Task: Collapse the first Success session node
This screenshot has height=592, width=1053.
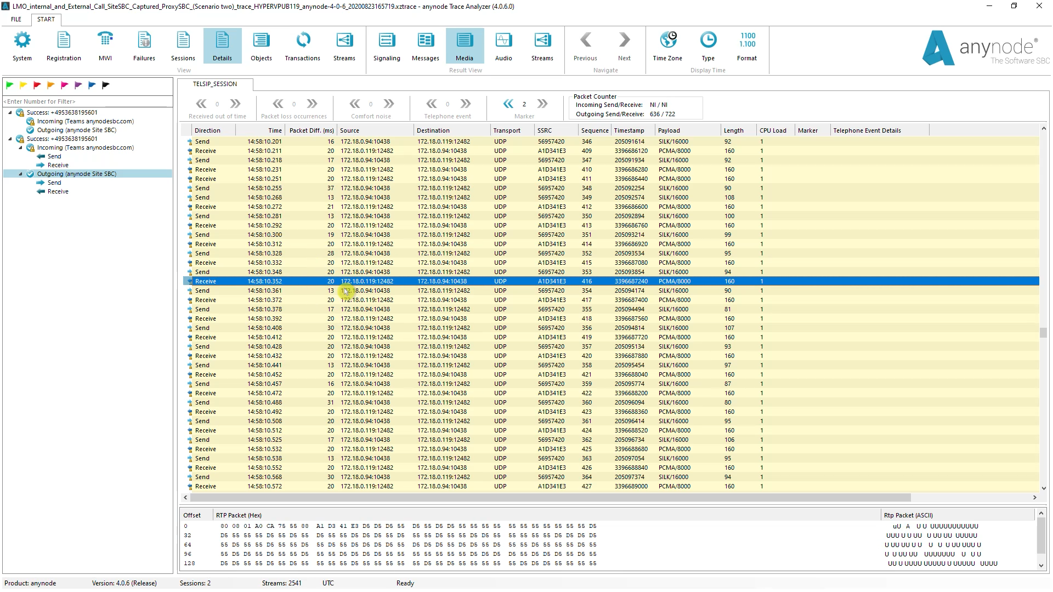Action: pyautogui.click(x=10, y=112)
